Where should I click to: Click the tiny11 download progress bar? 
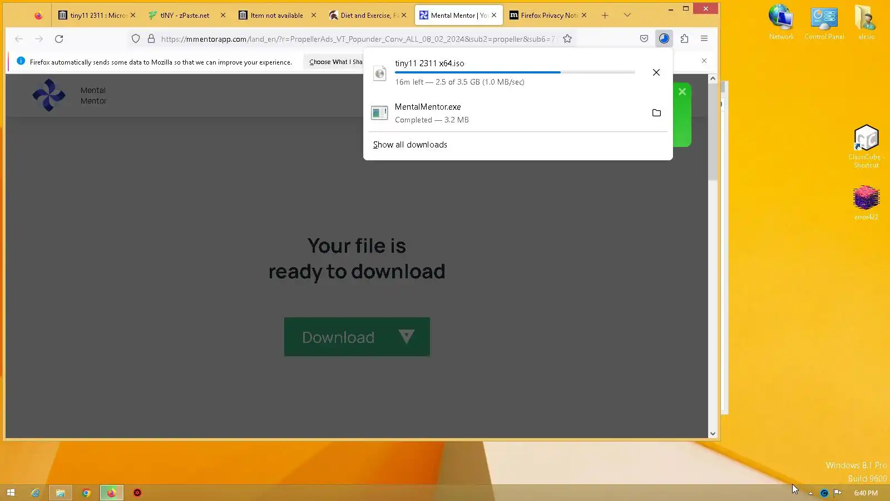click(515, 72)
